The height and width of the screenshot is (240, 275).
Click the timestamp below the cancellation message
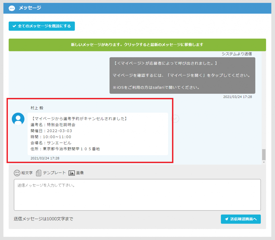pyautogui.click(x=45, y=158)
